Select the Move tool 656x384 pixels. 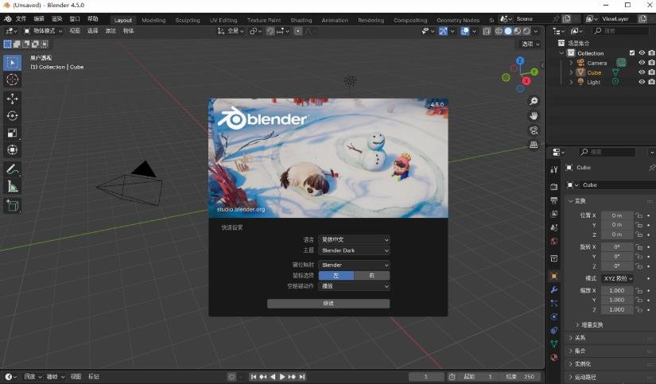[12, 99]
